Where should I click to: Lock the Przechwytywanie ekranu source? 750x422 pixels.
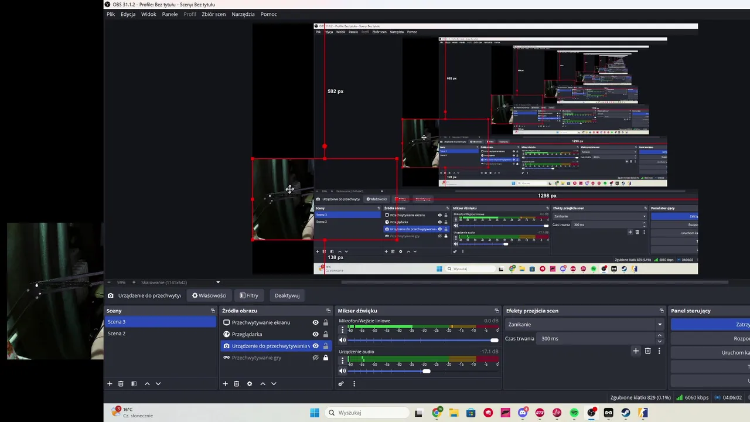pyautogui.click(x=326, y=322)
